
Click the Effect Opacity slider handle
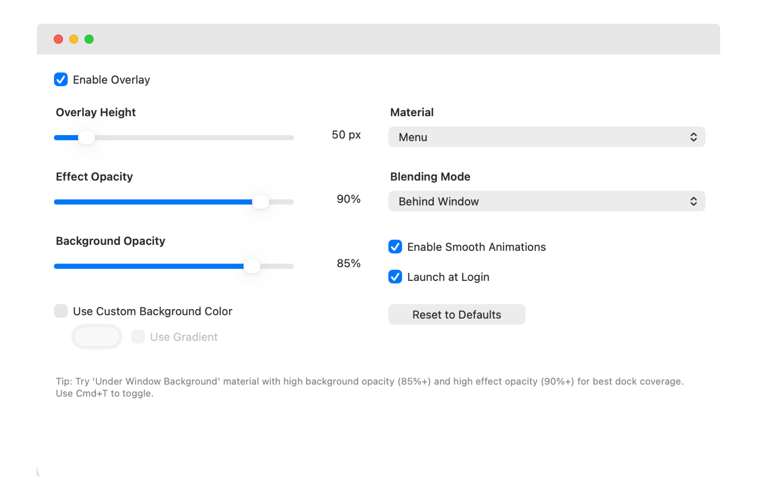[x=261, y=202]
